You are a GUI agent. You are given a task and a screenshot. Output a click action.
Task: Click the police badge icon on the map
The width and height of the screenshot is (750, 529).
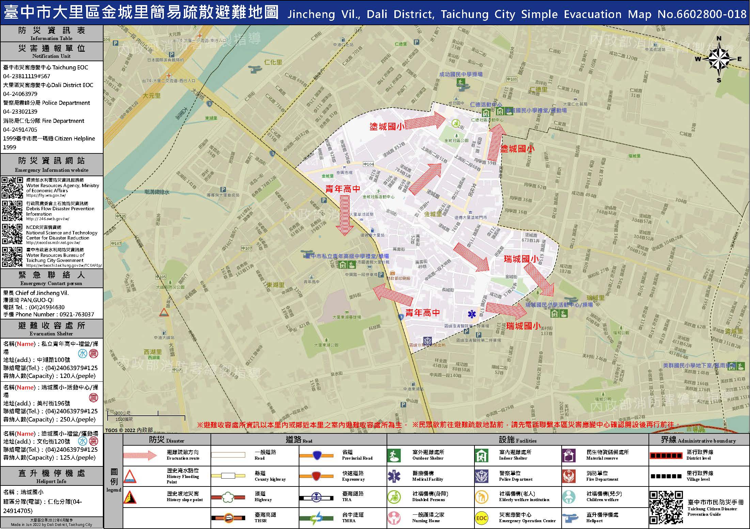427,341
